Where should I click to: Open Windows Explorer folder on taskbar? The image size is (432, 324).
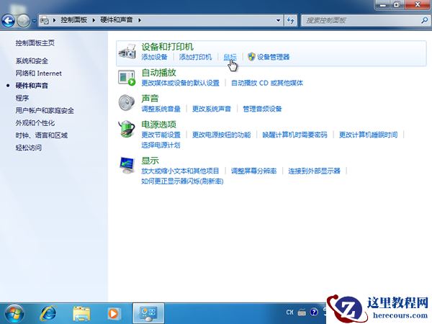(81, 313)
